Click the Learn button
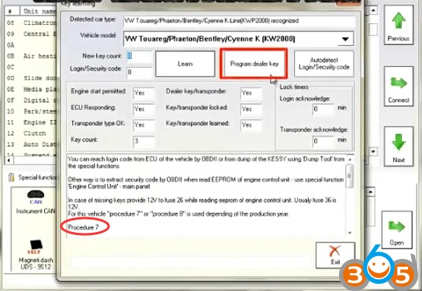The image size is (422, 291). [x=185, y=64]
